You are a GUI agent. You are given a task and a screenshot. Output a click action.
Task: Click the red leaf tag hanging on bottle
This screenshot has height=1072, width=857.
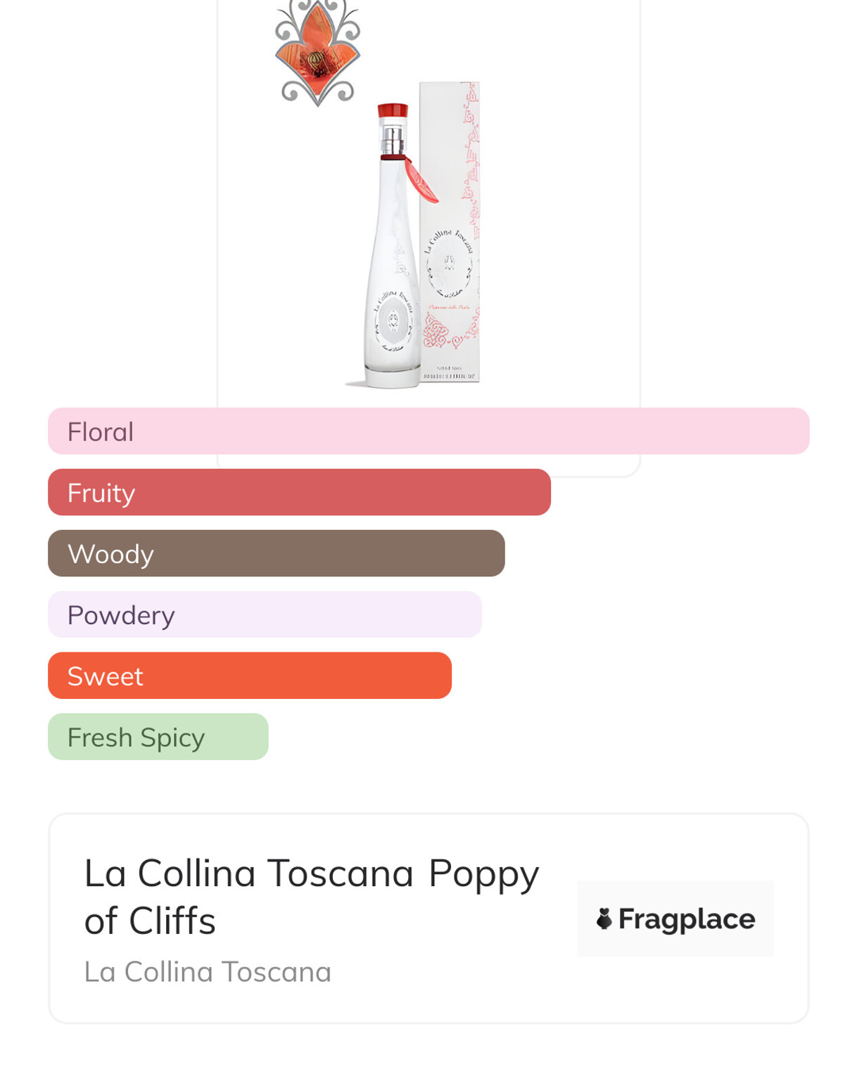pyautogui.click(x=421, y=180)
